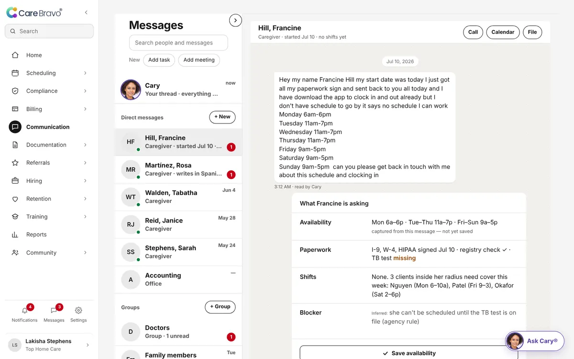574x359 pixels.
Task: Open Scheduling in the sidebar
Action: tap(49, 73)
